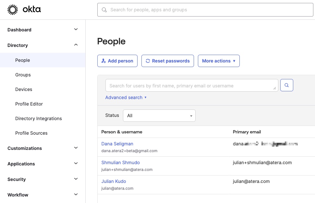
Task: Click the Dashboard sidebar heading
Action: click(19, 30)
